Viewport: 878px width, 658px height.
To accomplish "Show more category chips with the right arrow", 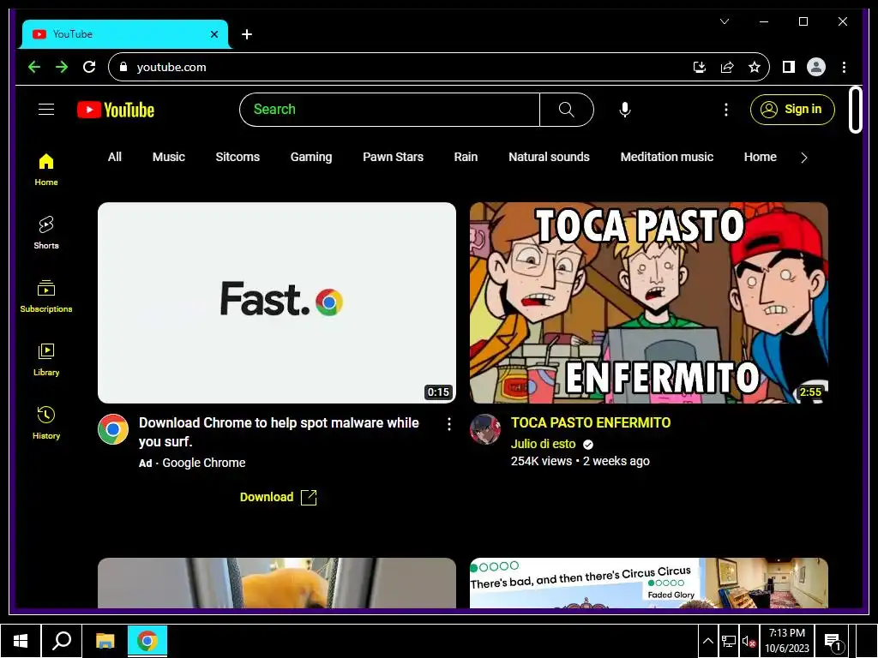I will 804,158.
